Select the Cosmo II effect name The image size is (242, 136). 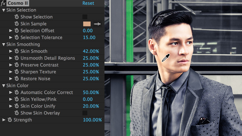click(17, 3)
